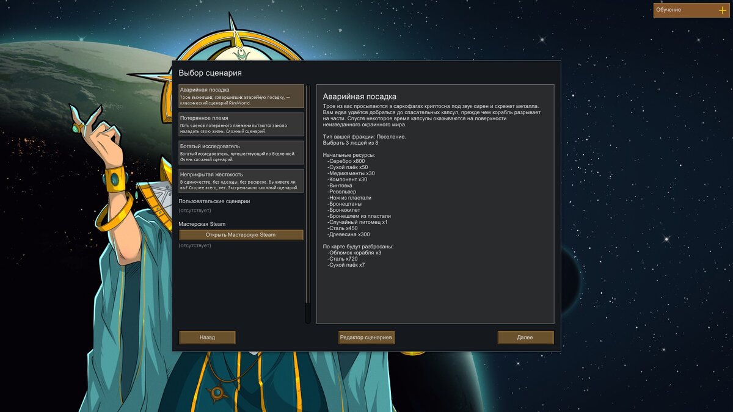Click the Винтовка item line
The width and height of the screenshot is (733, 412).
[340, 186]
